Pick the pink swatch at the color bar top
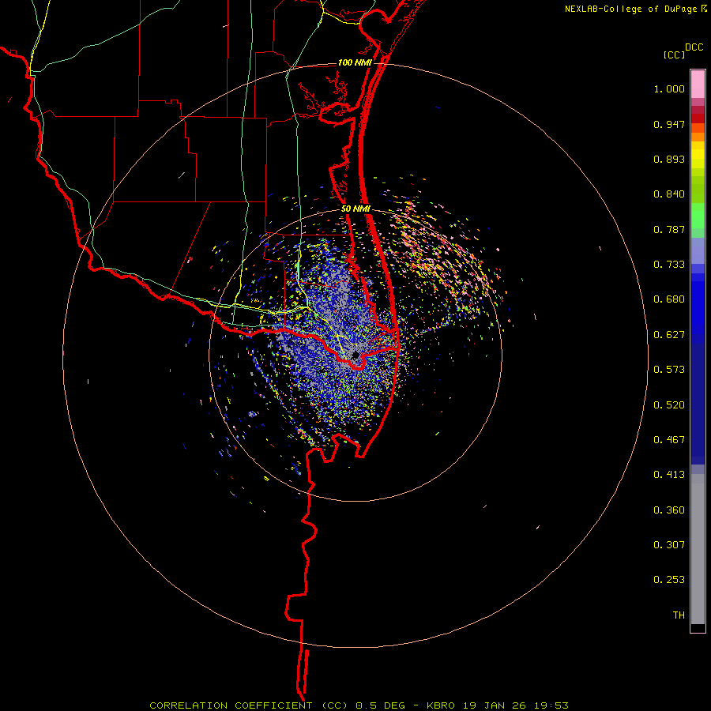 [698, 85]
